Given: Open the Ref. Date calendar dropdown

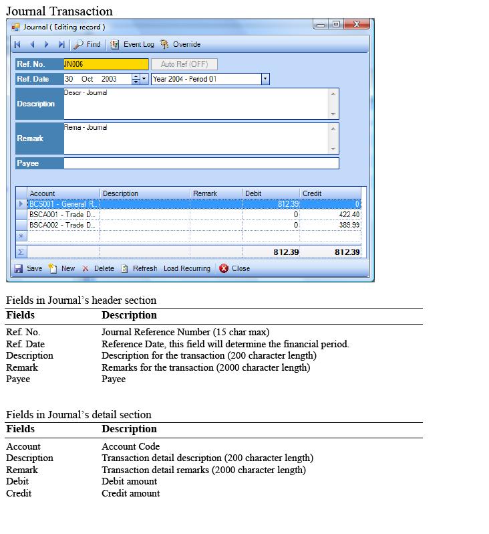Looking at the screenshot, I should [144, 79].
